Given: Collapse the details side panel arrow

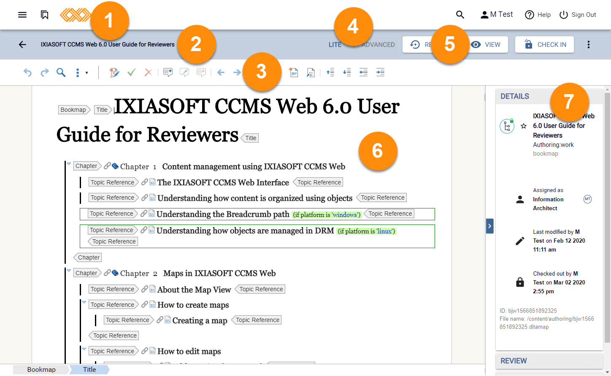Looking at the screenshot, I should pos(489,226).
